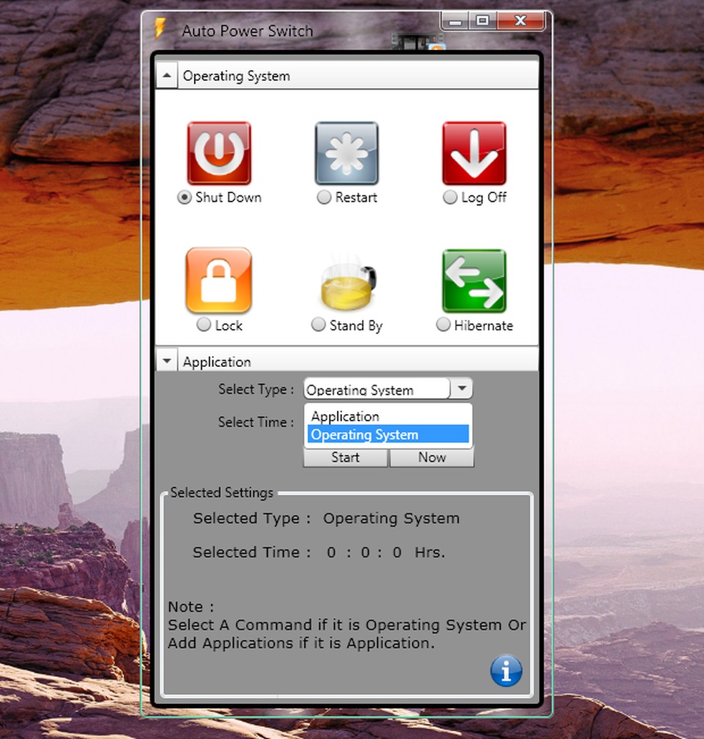The image size is (704, 739).
Task: Click the Application section header
Action: tap(347, 361)
